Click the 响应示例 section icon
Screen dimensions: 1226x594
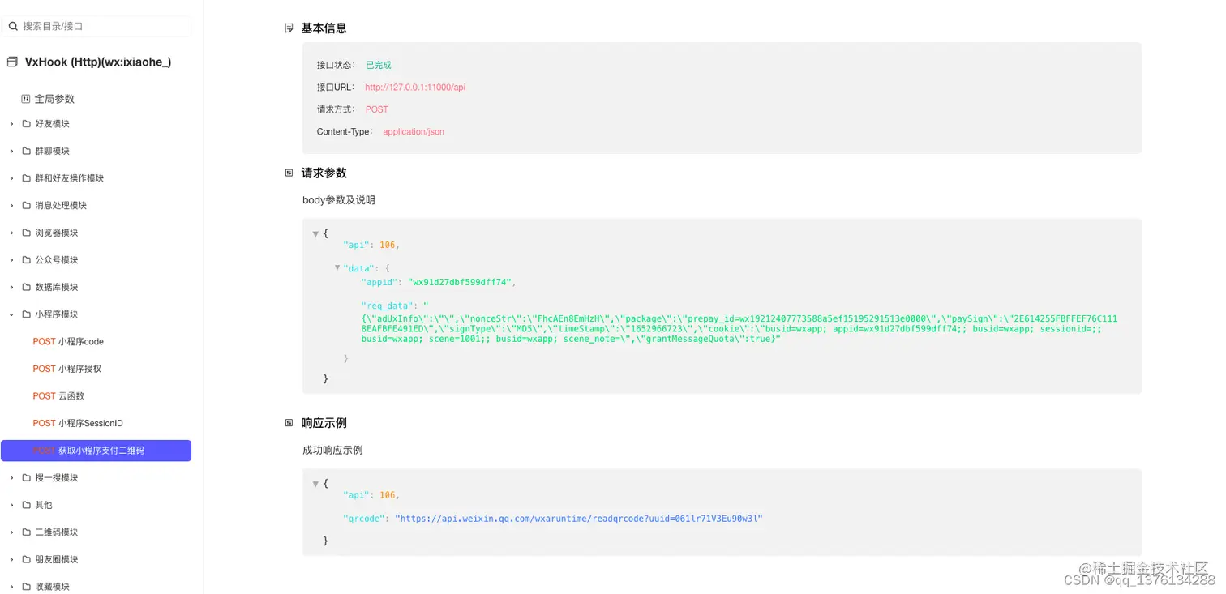[289, 423]
